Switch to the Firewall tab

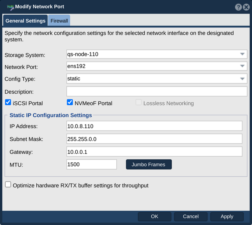pos(59,21)
